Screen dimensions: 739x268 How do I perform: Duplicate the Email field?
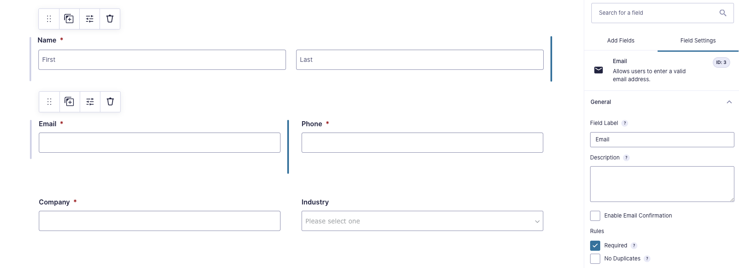pyautogui.click(x=69, y=101)
